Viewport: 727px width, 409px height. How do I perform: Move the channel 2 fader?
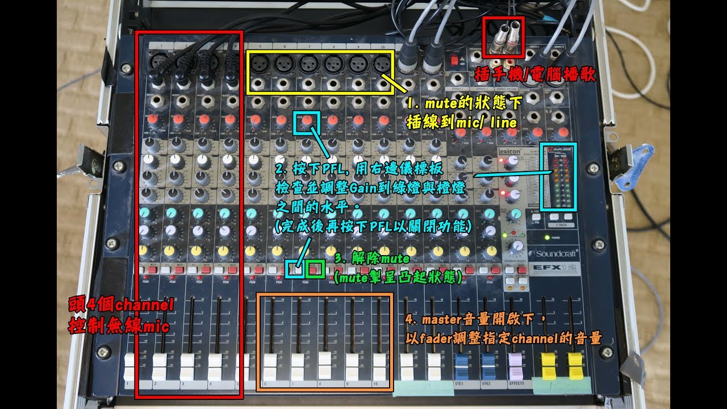coord(160,366)
